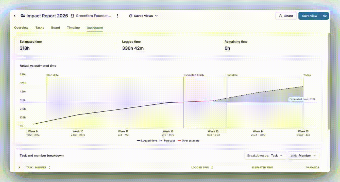This screenshot has width=340, height=182.
Task: Open the and: Member dropdown
Action: (x=303, y=155)
